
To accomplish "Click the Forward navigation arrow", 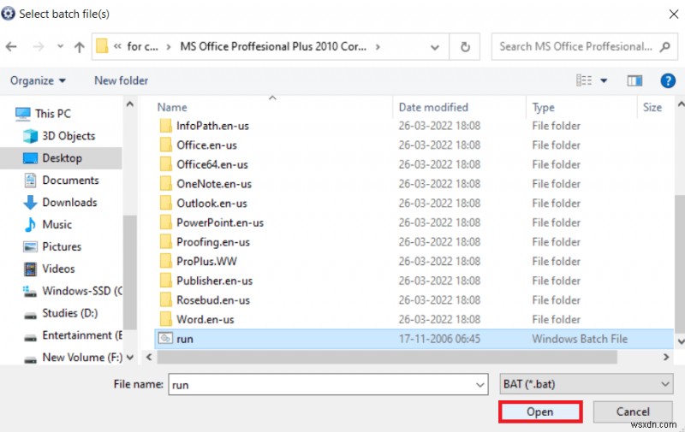I will 39,46.
